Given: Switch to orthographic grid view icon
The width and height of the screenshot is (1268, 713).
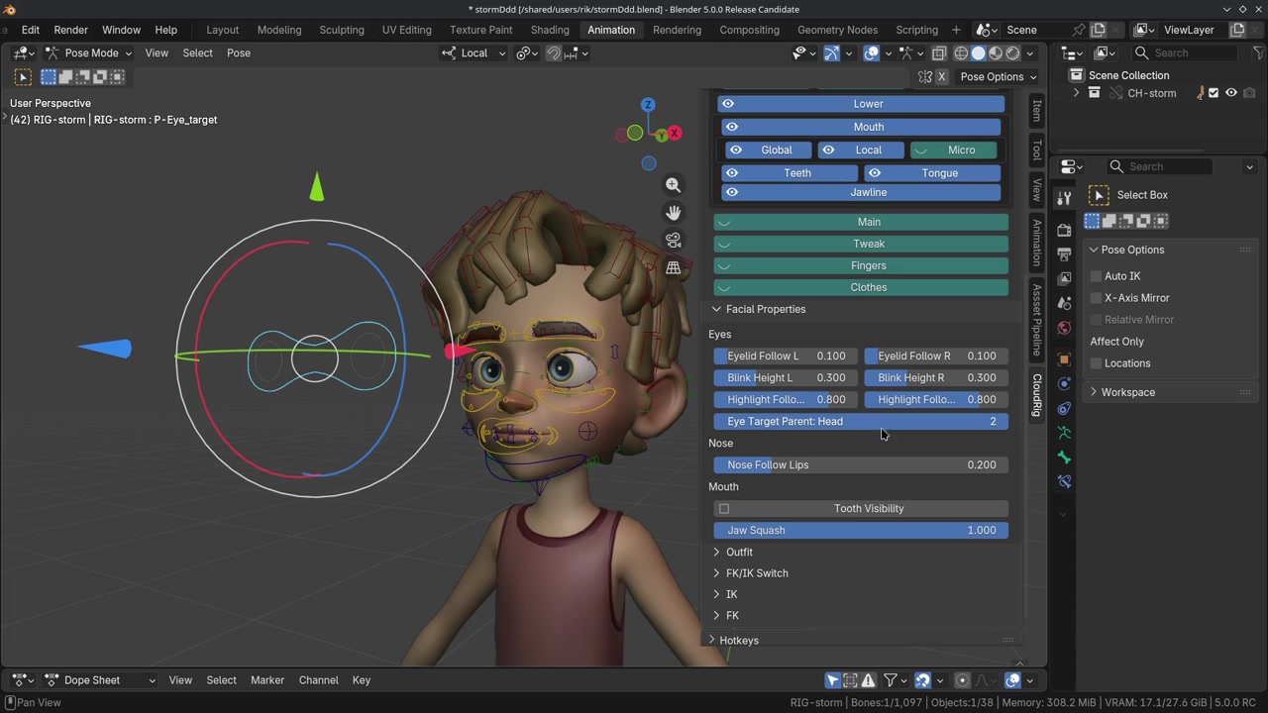Looking at the screenshot, I should click(674, 268).
